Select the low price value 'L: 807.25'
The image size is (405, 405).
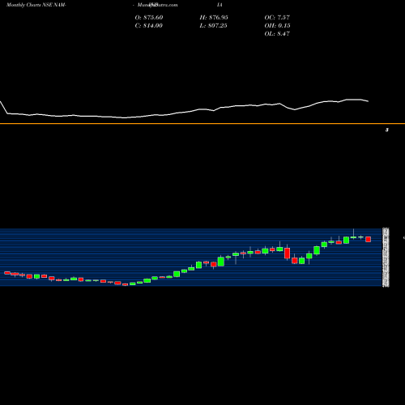pos(213,26)
